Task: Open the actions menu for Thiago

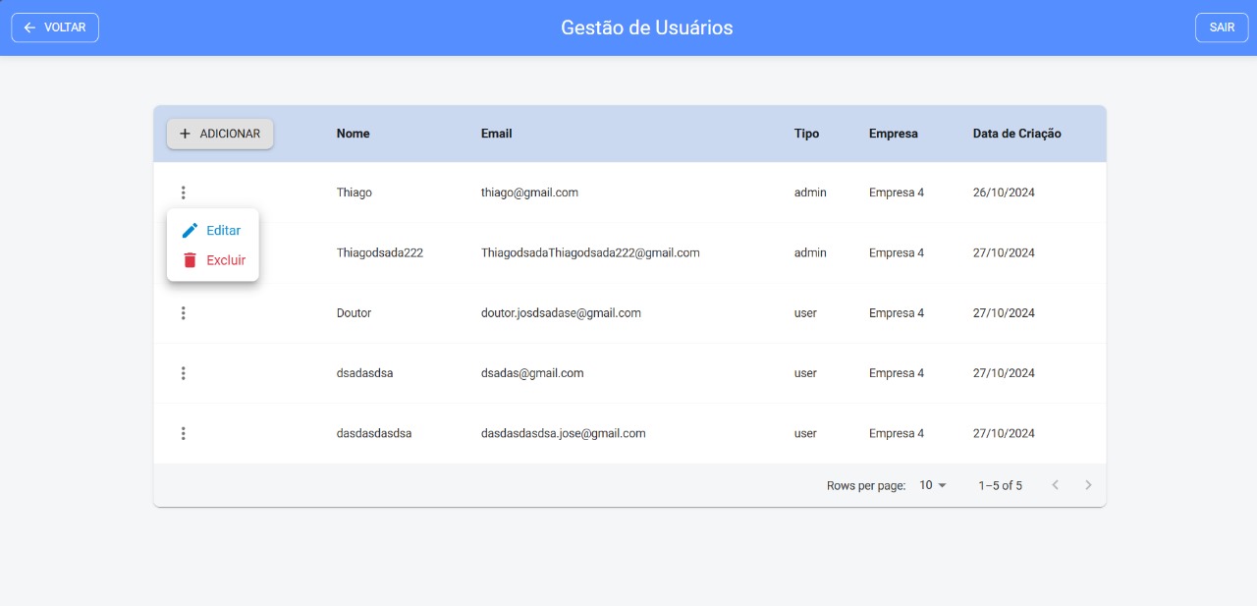Action: pos(183,193)
